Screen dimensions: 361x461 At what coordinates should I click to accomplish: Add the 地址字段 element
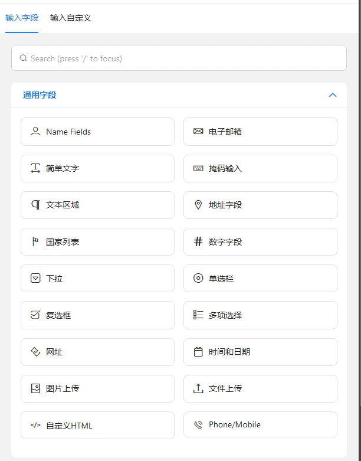click(260, 205)
